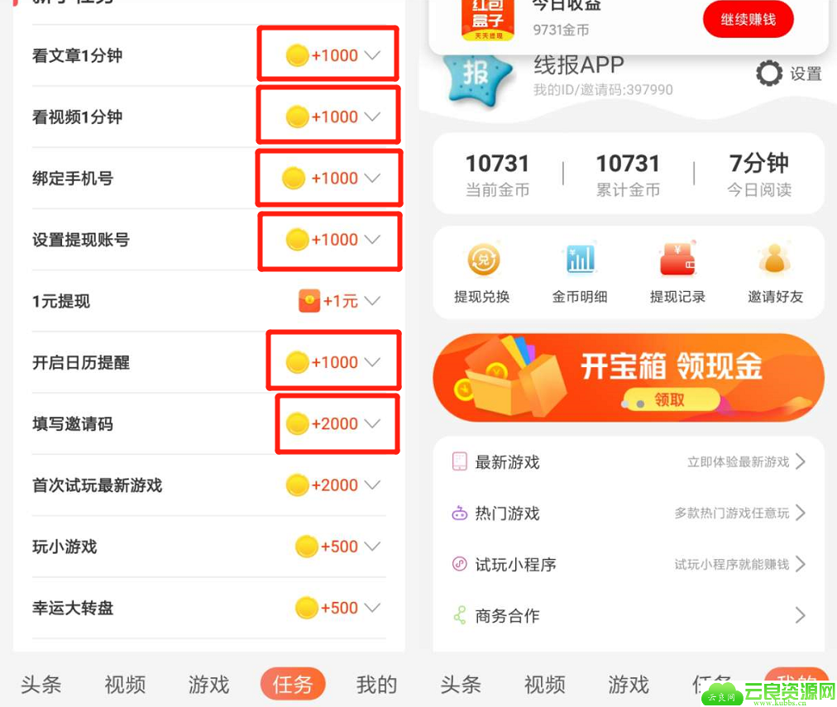The height and width of the screenshot is (707, 837).
Task: Expand the 填写邀请码 task chevron
Action: [x=372, y=423]
